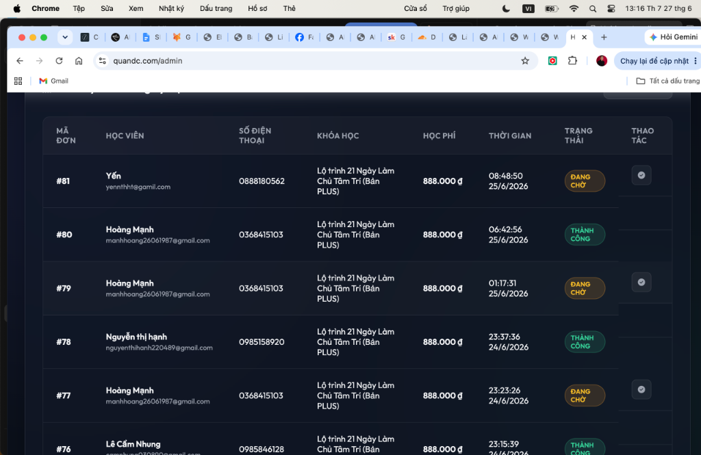Switch to the sk icon tab
701x455 pixels.
point(396,38)
